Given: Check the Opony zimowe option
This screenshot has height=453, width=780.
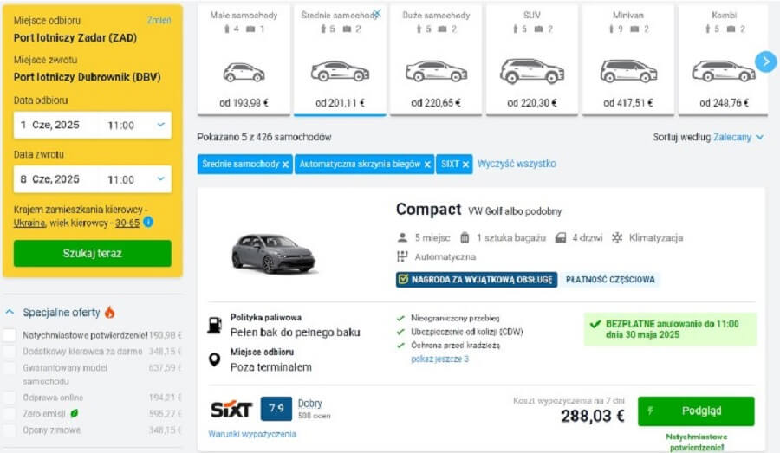Looking at the screenshot, I should [x=10, y=430].
